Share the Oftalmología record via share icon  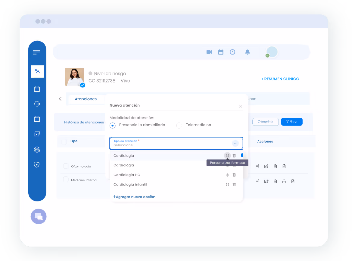point(257,166)
